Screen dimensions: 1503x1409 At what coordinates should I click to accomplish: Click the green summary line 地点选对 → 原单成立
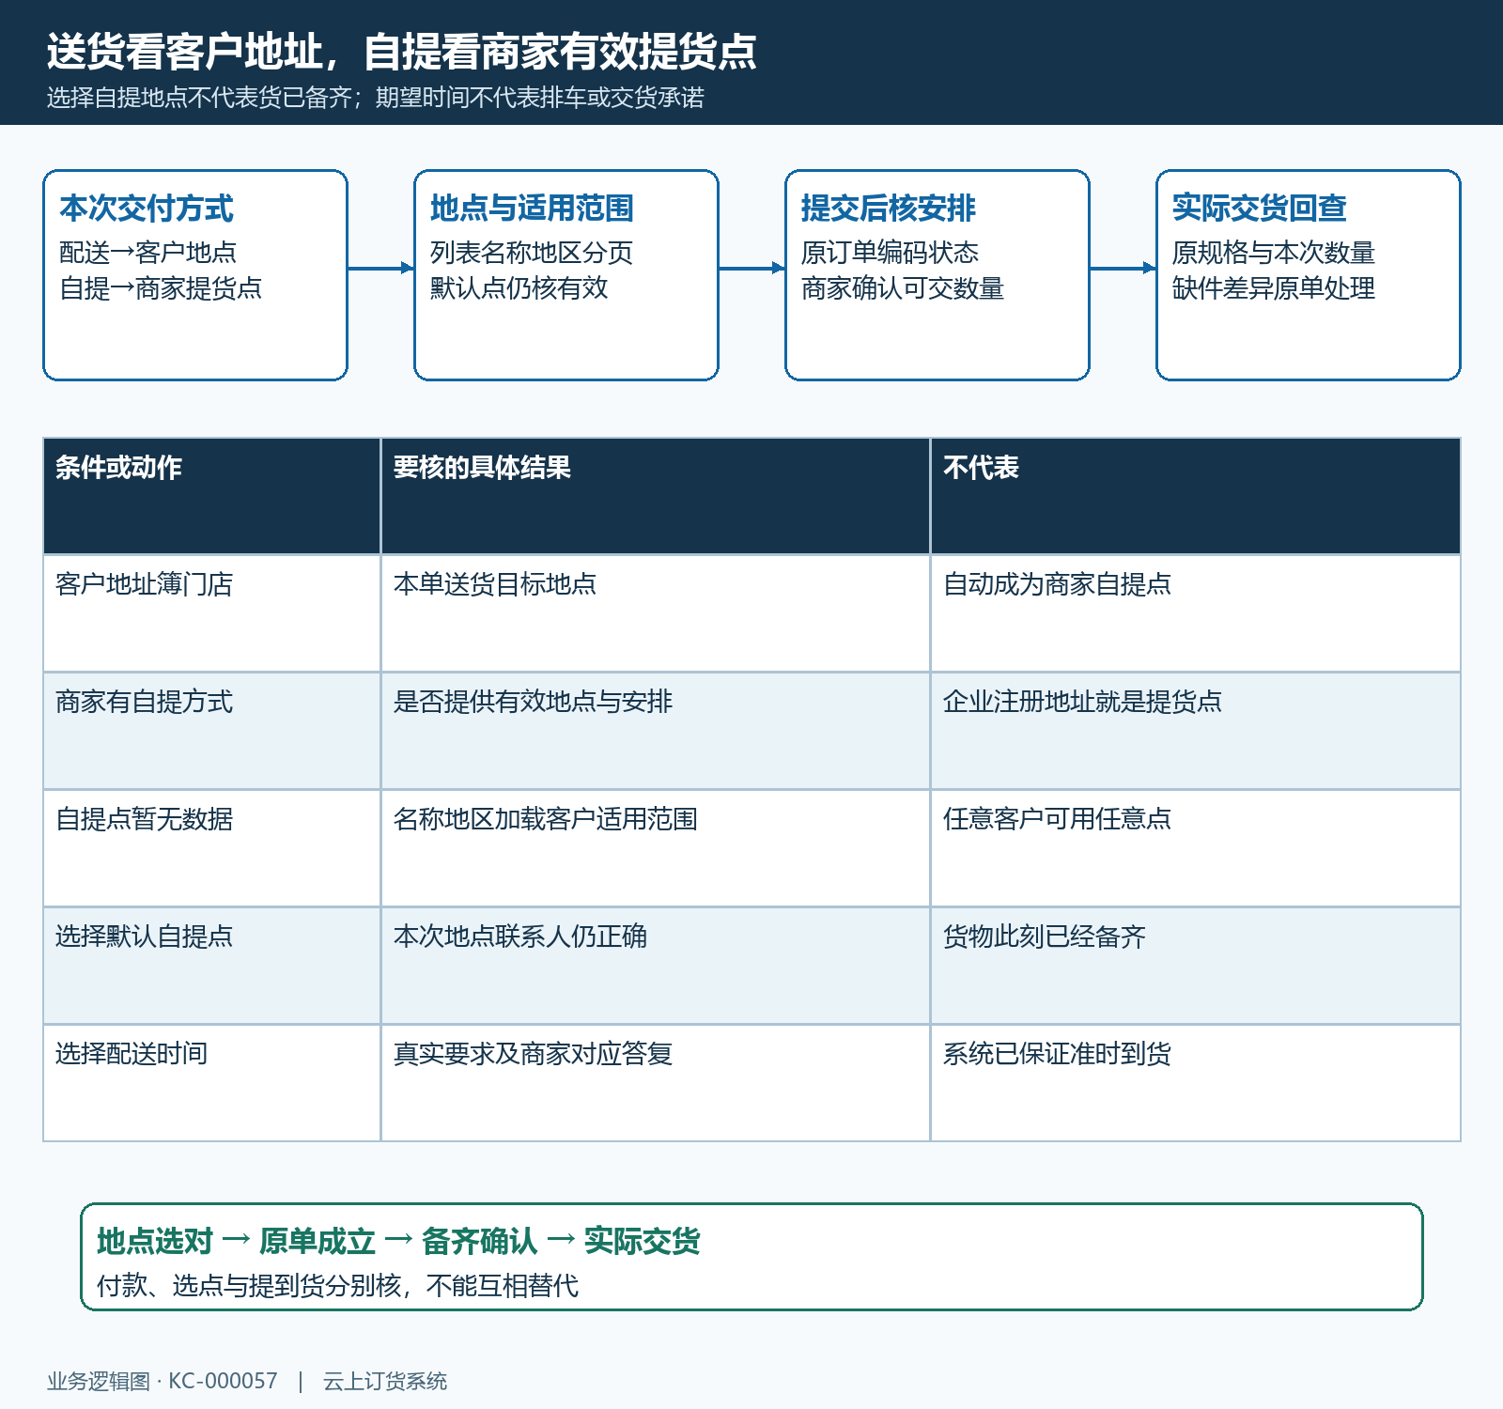pos(236,1241)
